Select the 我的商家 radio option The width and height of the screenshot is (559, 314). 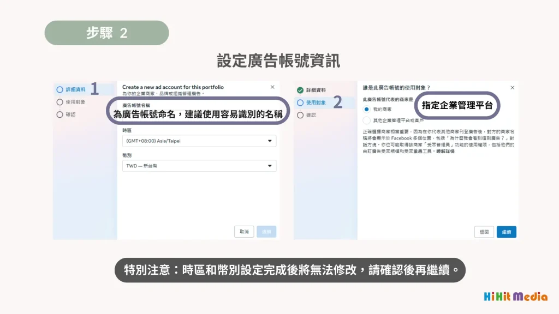[367, 110]
